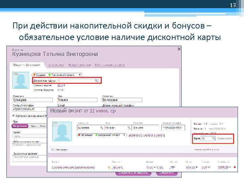
Task: Open the История визитов tab
Action: (x=80, y=65)
